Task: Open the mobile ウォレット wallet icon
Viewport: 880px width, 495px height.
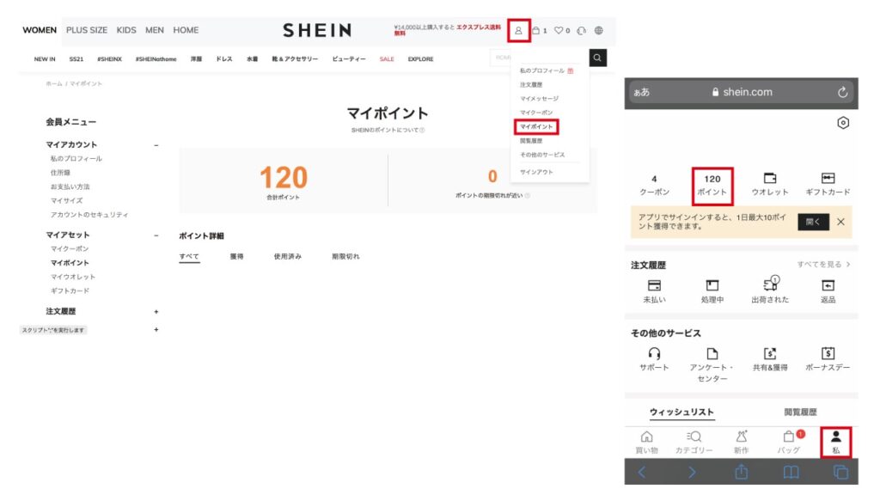Action: click(x=770, y=178)
